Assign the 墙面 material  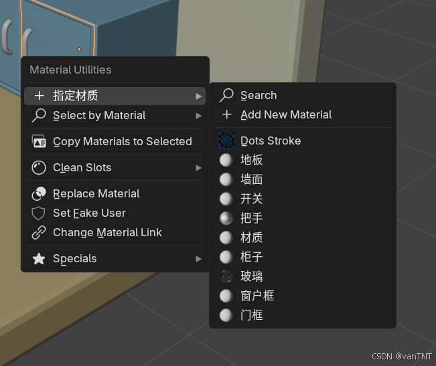click(303, 180)
